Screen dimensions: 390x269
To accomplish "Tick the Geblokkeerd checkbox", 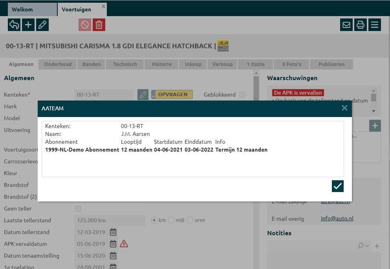I will coord(242,95).
